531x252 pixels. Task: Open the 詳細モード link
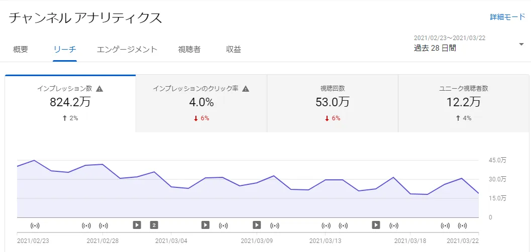507,17
